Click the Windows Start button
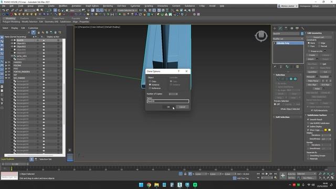 pos(141,185)
